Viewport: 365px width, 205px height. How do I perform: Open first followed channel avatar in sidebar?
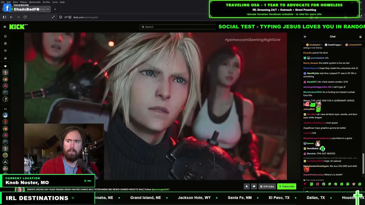5,73
